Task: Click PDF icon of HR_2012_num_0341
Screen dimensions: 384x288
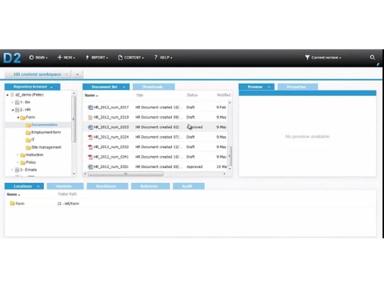Action: pyautogui.click(x=90, y=157)
